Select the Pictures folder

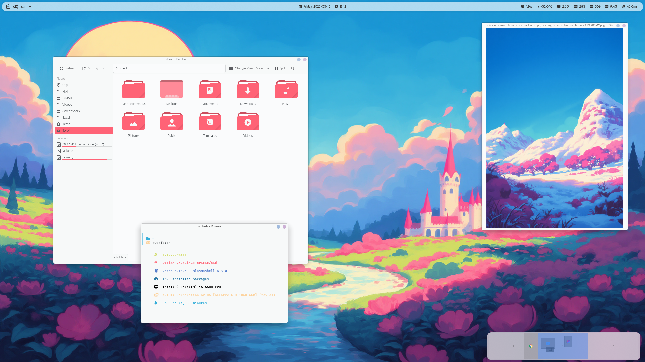134,122
